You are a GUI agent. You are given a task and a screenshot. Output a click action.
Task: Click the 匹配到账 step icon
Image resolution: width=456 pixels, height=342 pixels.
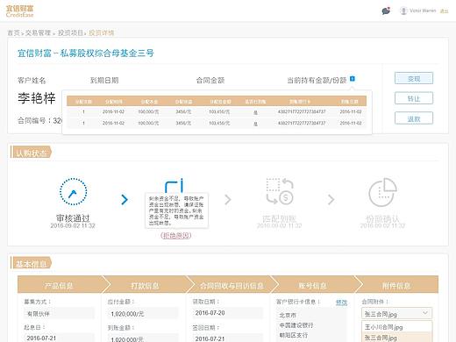click(x=280, y=191)
